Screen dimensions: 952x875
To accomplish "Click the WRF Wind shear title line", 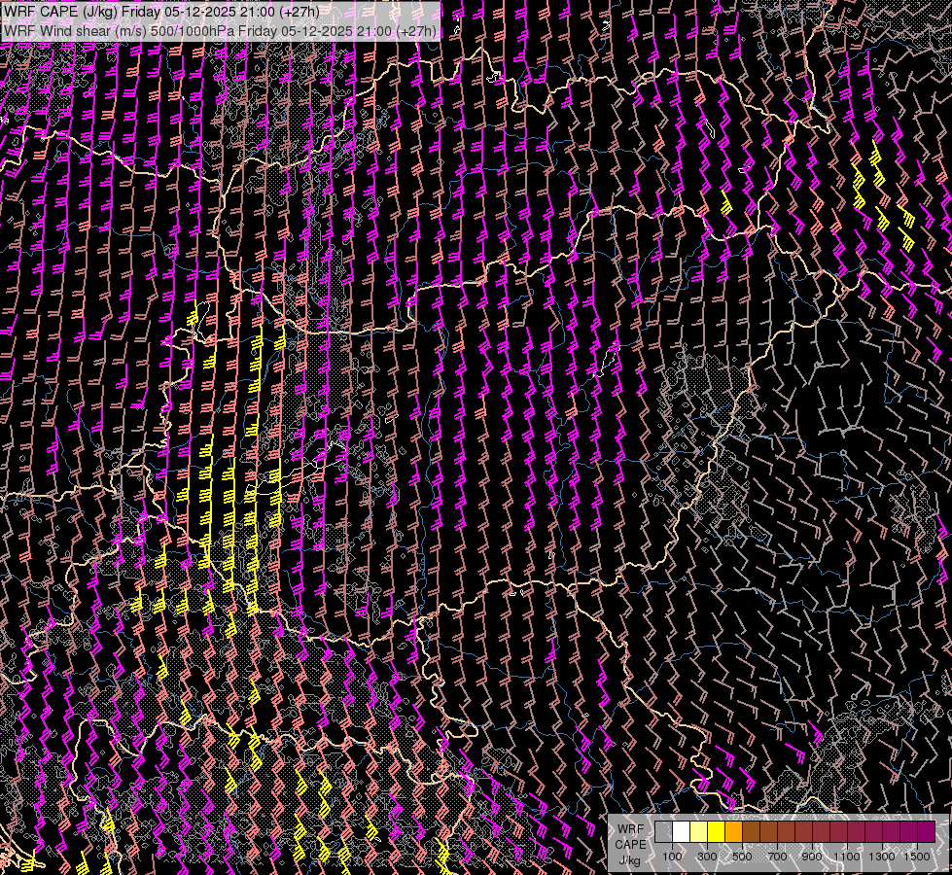I will click(x=220, y=31).
